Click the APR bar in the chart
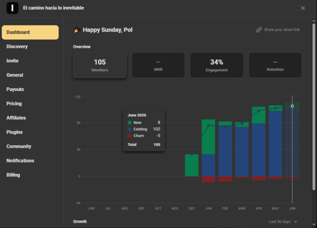Screen dimensions: 317x228 tap(259, 144)
